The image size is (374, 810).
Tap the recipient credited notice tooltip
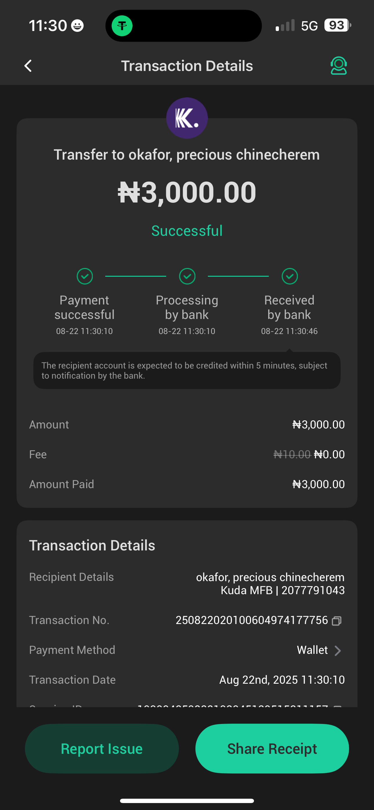[187, 371]
